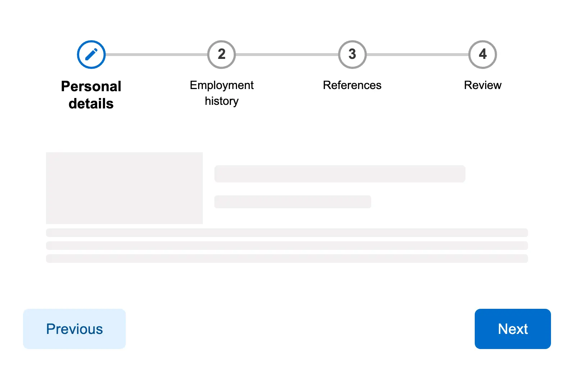The image size is (574, 372).
Task: Open the Personal details step label
Action: pos(91,95)
